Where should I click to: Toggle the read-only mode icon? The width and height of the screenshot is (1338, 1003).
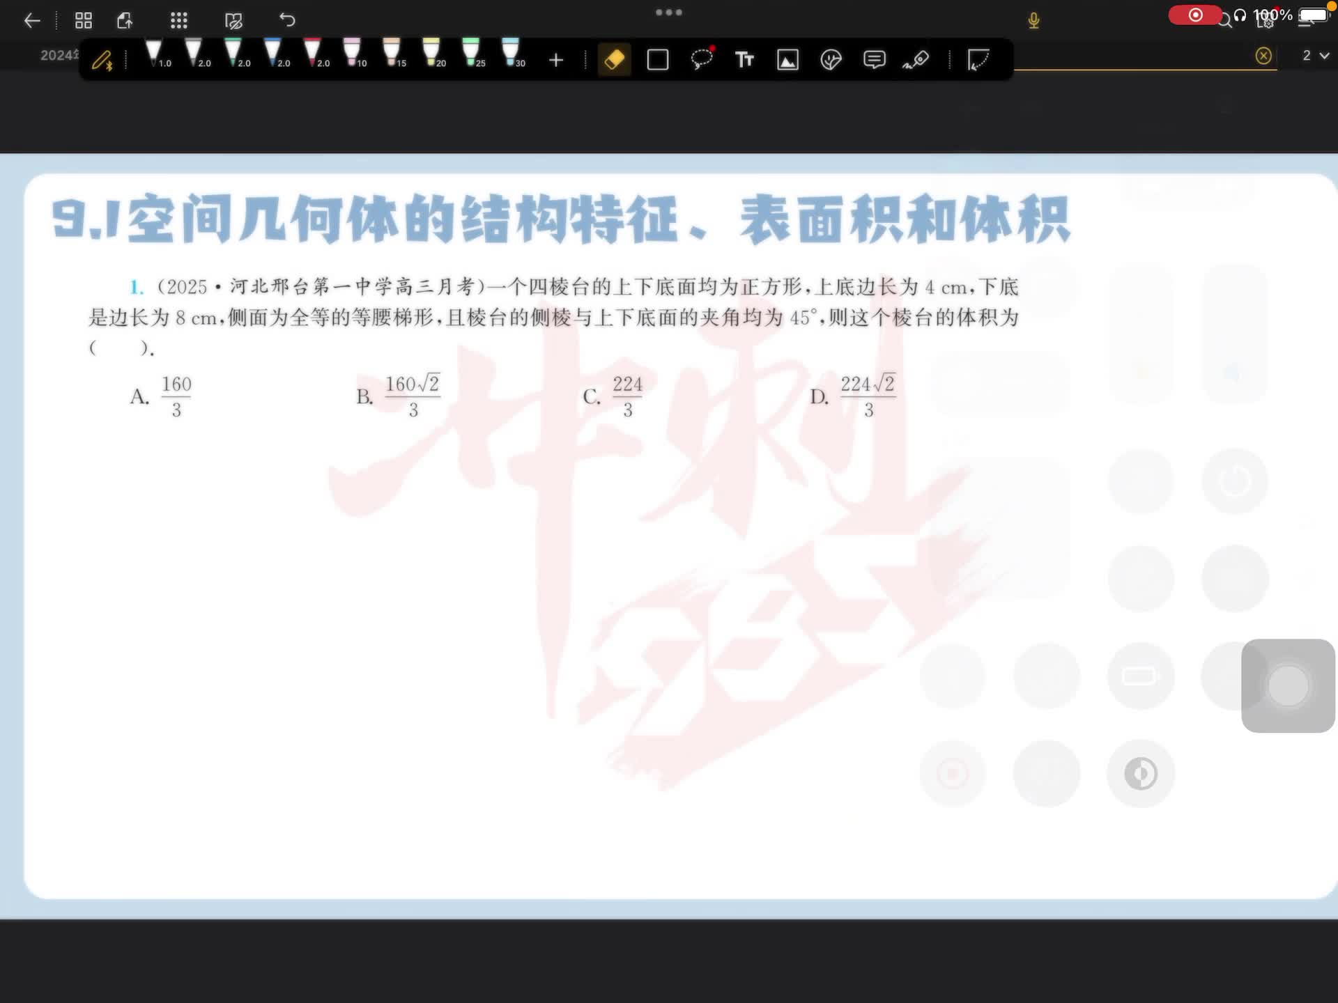click(x=233, y=21)
